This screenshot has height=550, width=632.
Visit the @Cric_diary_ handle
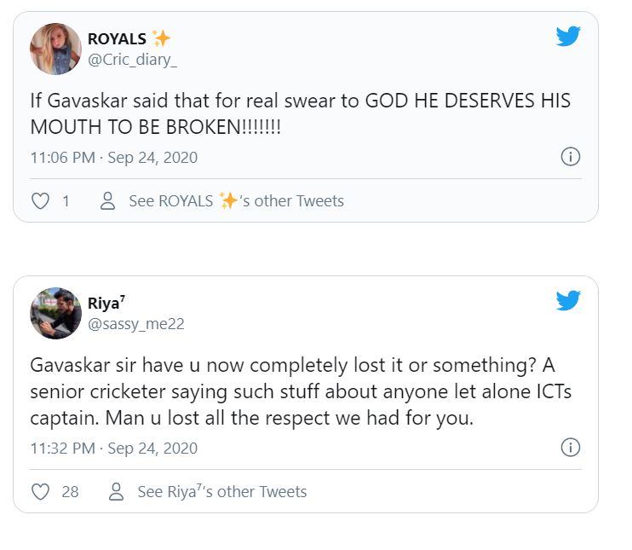(132, 59)
